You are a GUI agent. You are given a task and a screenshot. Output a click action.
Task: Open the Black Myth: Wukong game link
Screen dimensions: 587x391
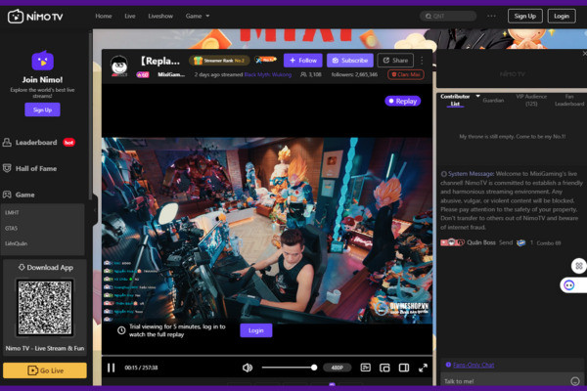268,74
